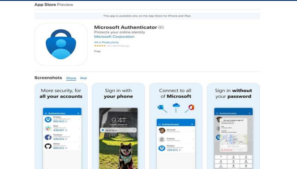Click the availability notice banner text
297x169 pixels.
pyautogui.click(x=147, y=16)
